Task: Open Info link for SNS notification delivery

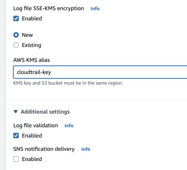Action: pyautogui.click(x=86, y=149)
